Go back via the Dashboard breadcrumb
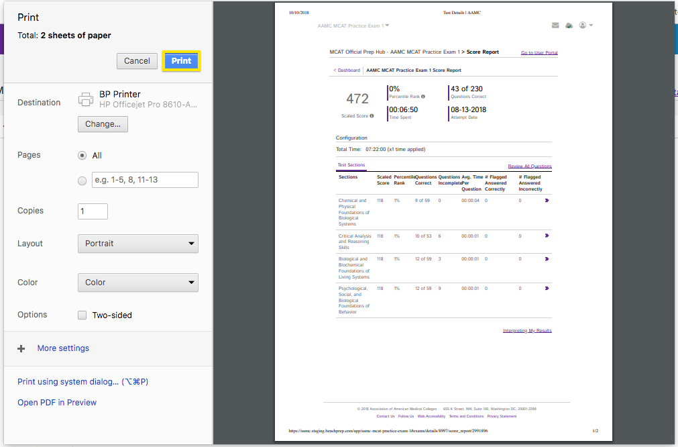 347,70
